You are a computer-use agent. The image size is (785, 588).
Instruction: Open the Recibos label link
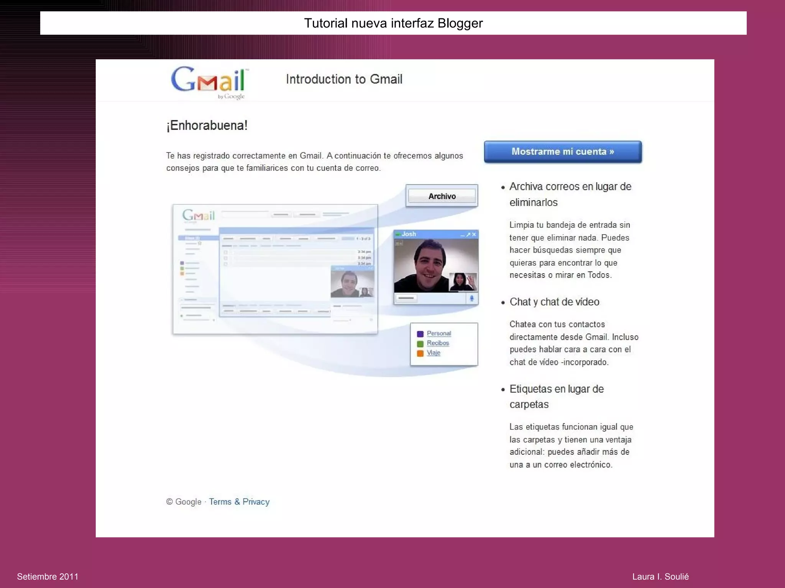tap(438, 343)
